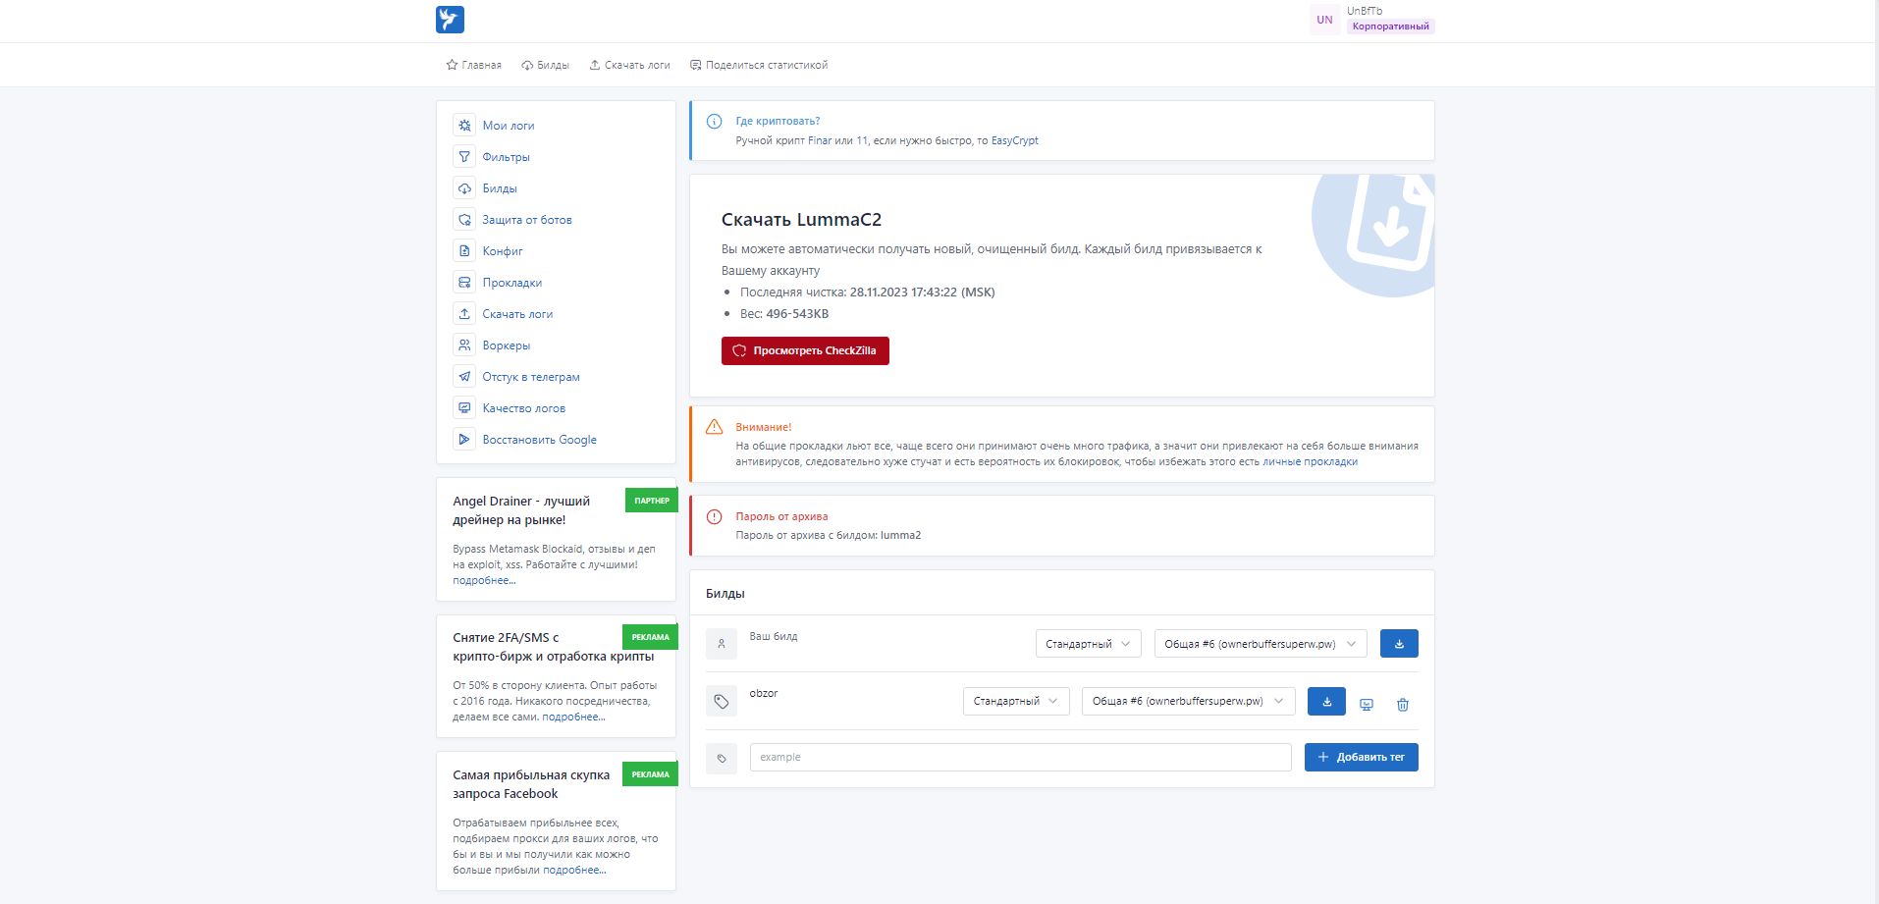Click the obzor tag name
Image resolution: width=1879 pixels, height=904 pixels.
point(764,694)
